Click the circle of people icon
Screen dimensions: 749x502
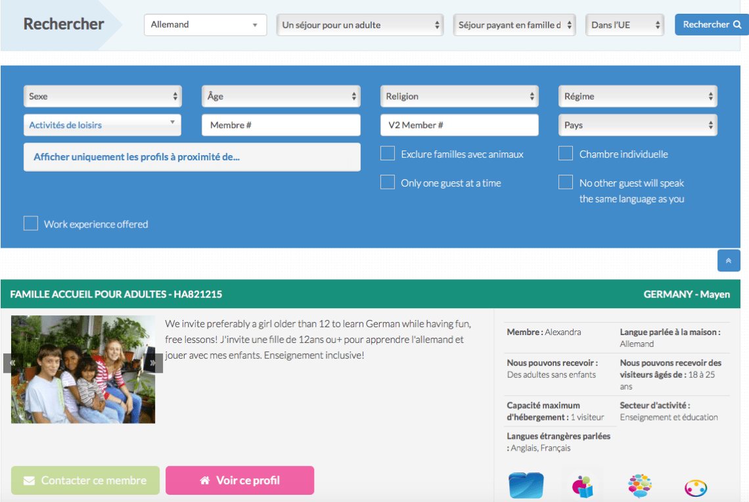[x=695, y=488]
